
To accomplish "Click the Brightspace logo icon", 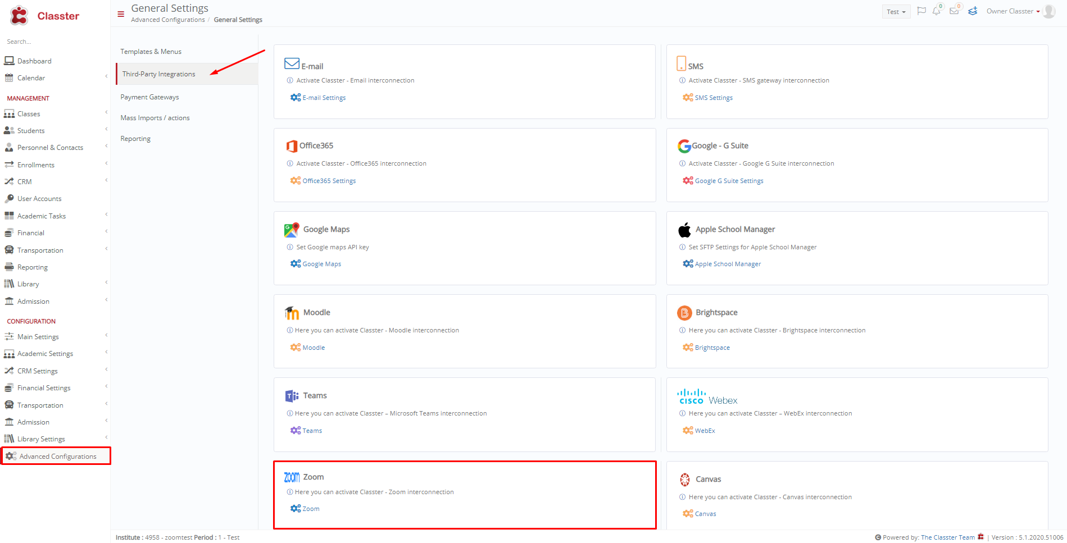I will click(x=684, y=313).
